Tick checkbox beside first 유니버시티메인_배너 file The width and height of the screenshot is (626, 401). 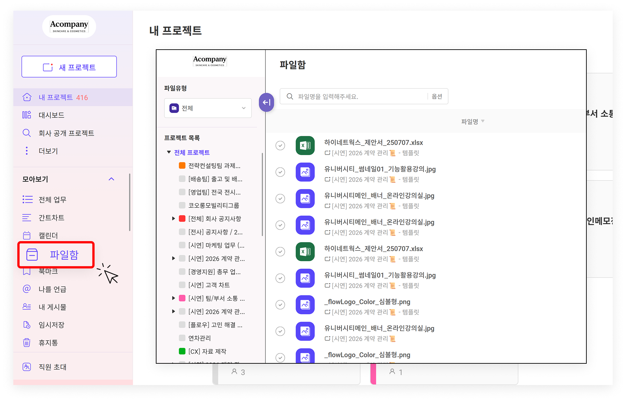(x=280, y=199)
